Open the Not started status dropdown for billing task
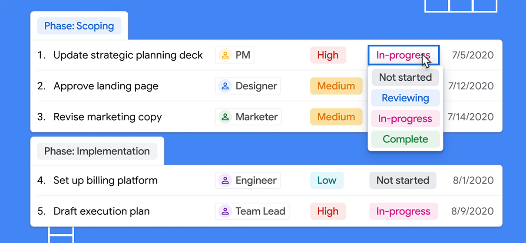Viewport: 526px width, 243px height. point(403,181)
